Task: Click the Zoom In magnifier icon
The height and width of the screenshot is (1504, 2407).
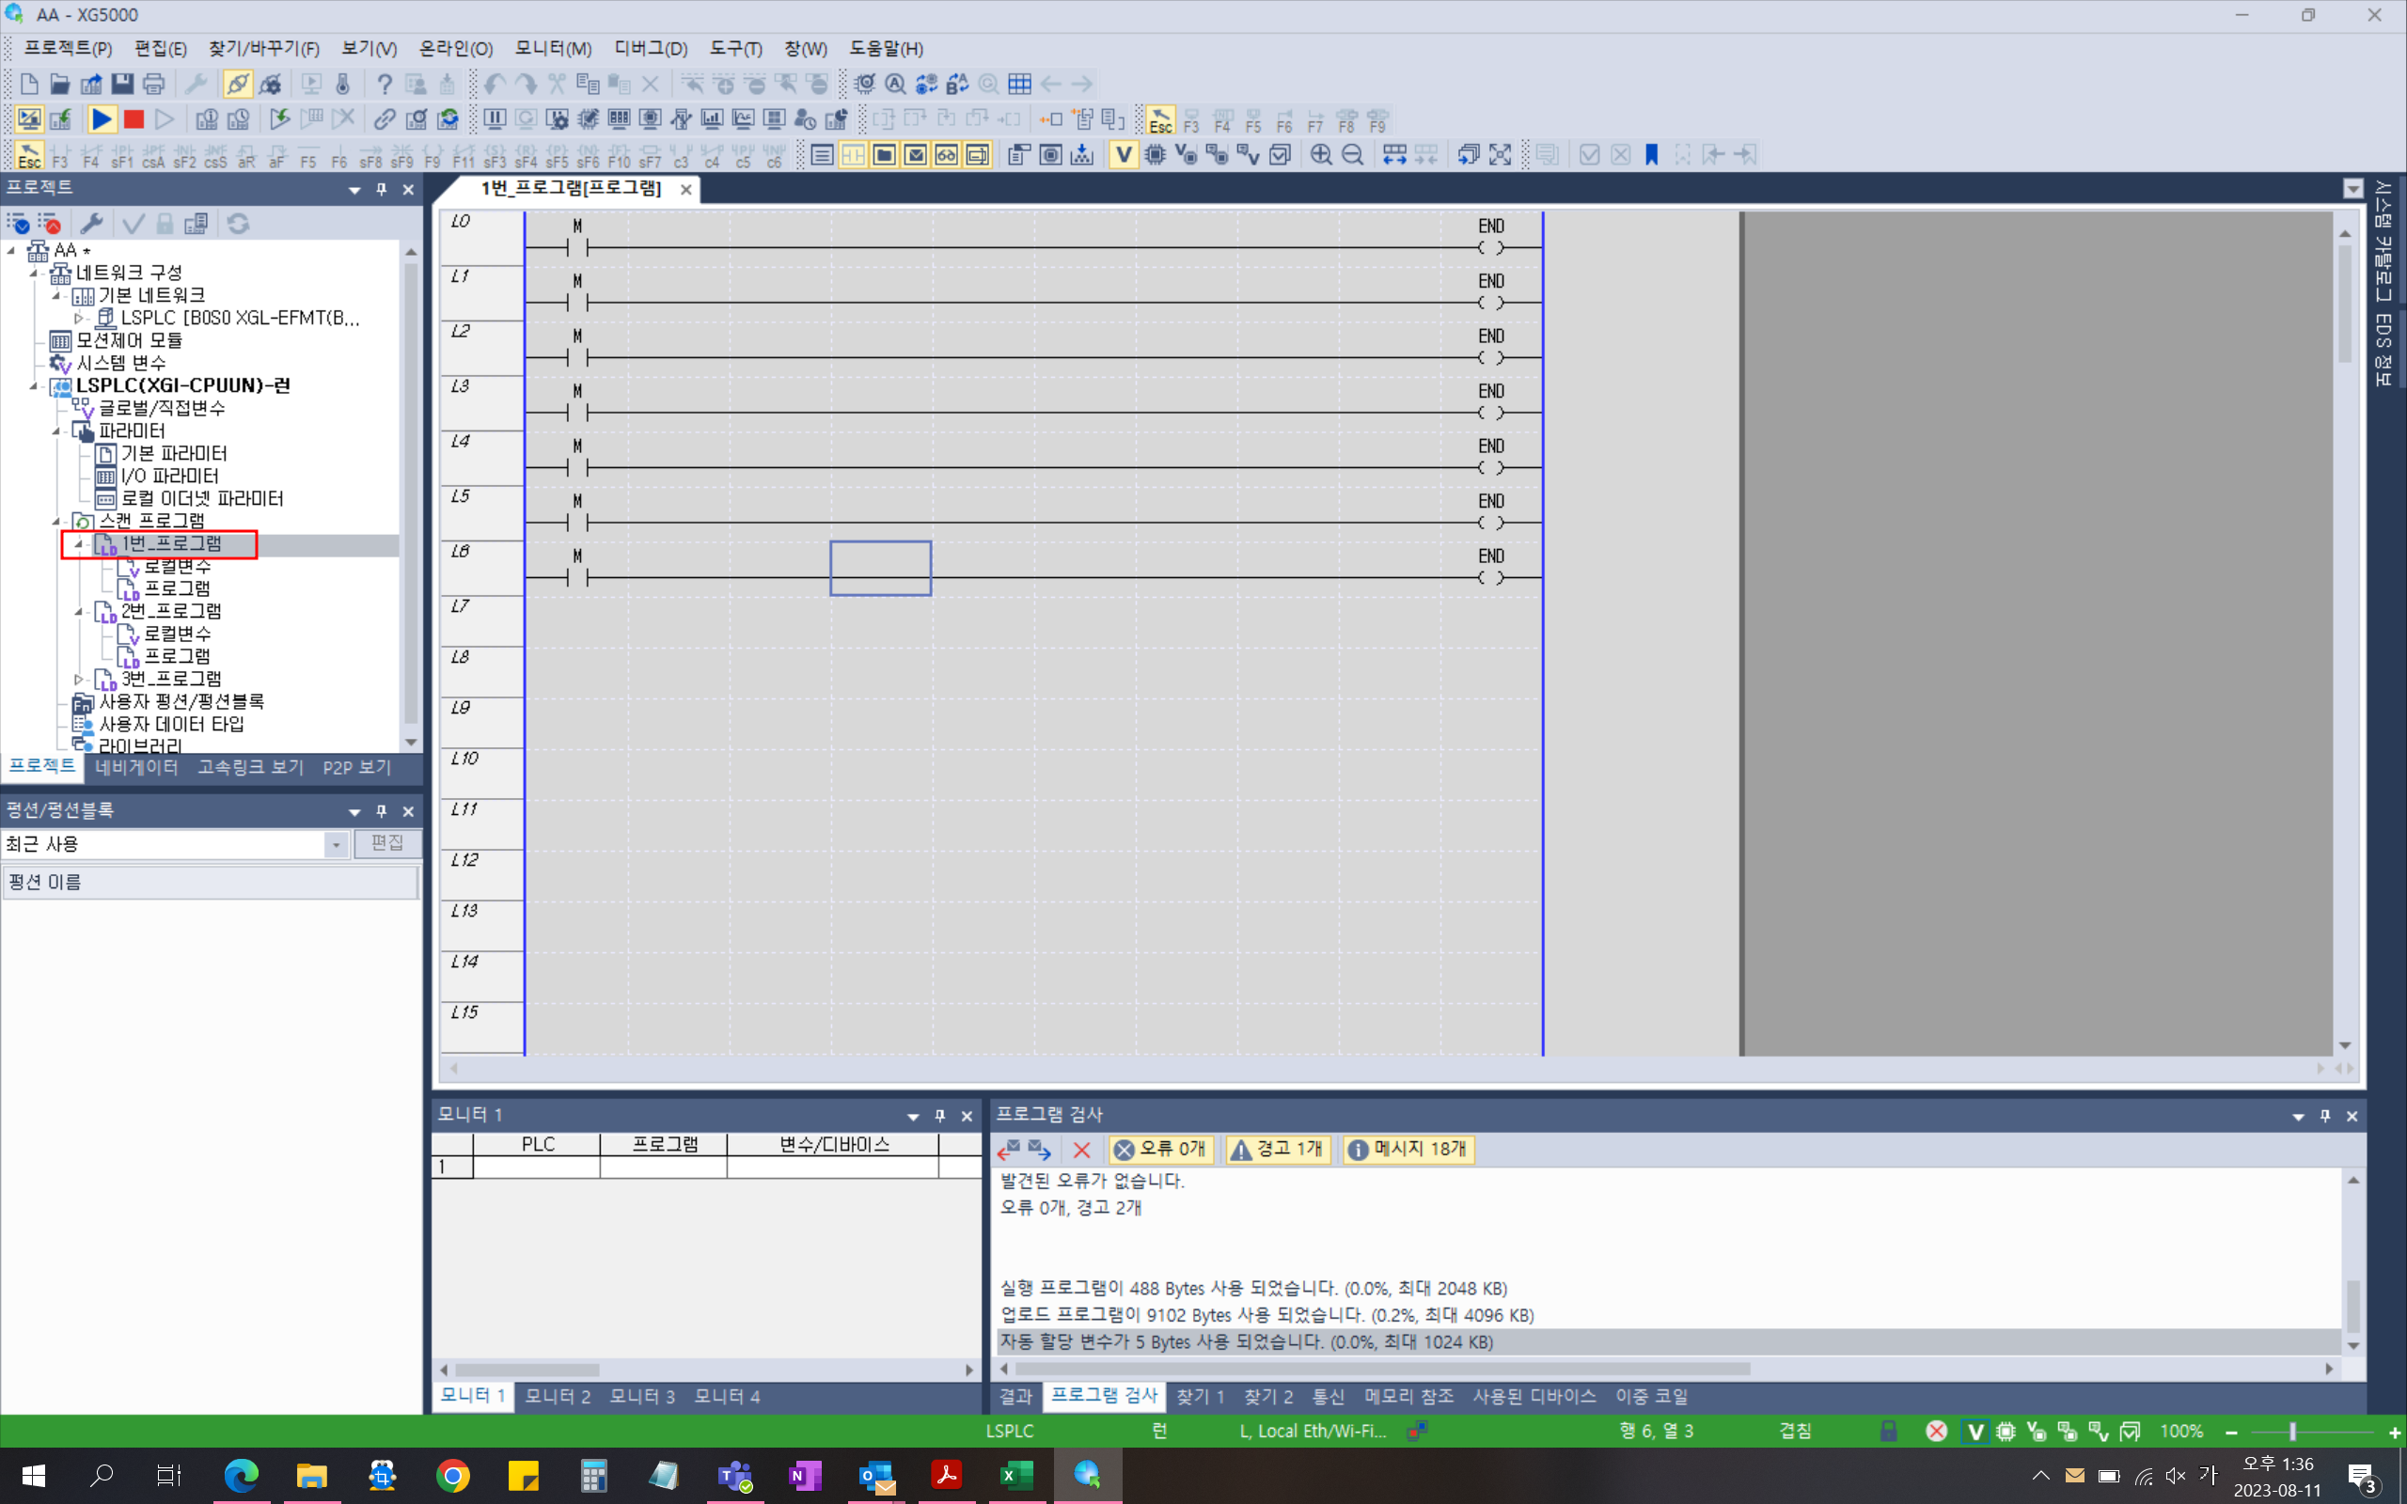Action: coord(1321,155)
